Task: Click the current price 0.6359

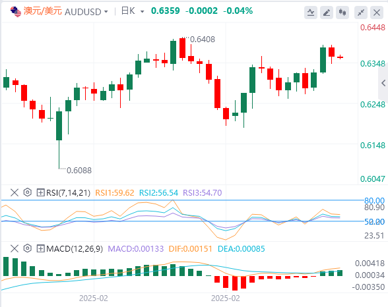Action: pos(165,11)
